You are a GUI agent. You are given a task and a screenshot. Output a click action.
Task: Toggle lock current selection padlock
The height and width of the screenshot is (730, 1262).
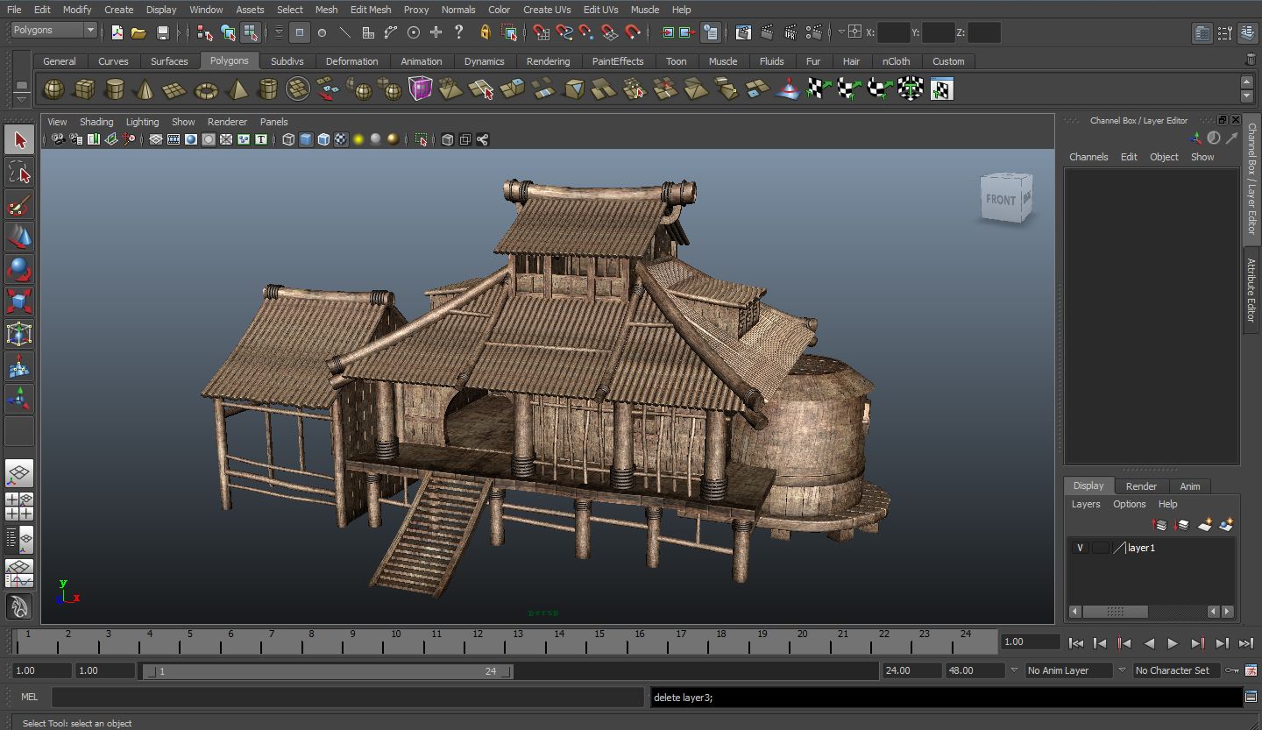tap(485, 32)
